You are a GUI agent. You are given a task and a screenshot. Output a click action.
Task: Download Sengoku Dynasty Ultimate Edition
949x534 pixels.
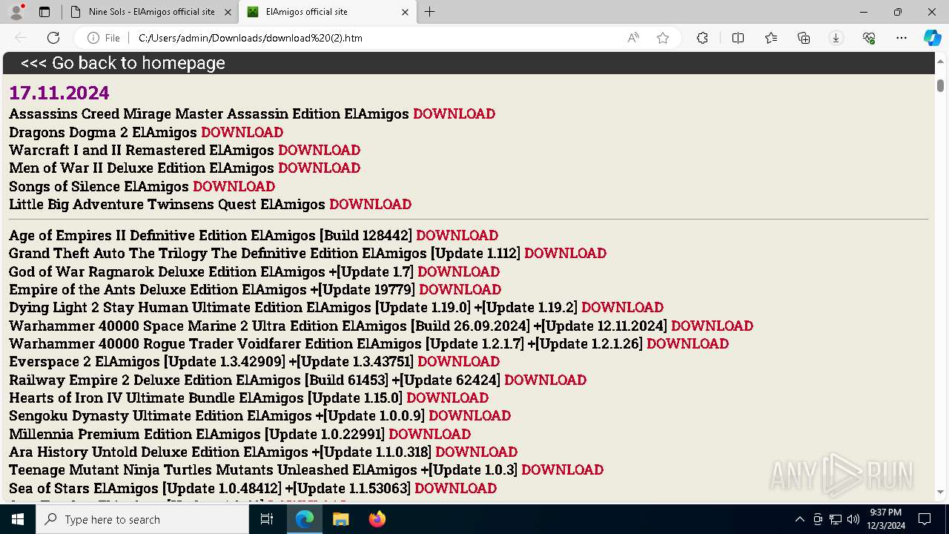coord(469,415)
